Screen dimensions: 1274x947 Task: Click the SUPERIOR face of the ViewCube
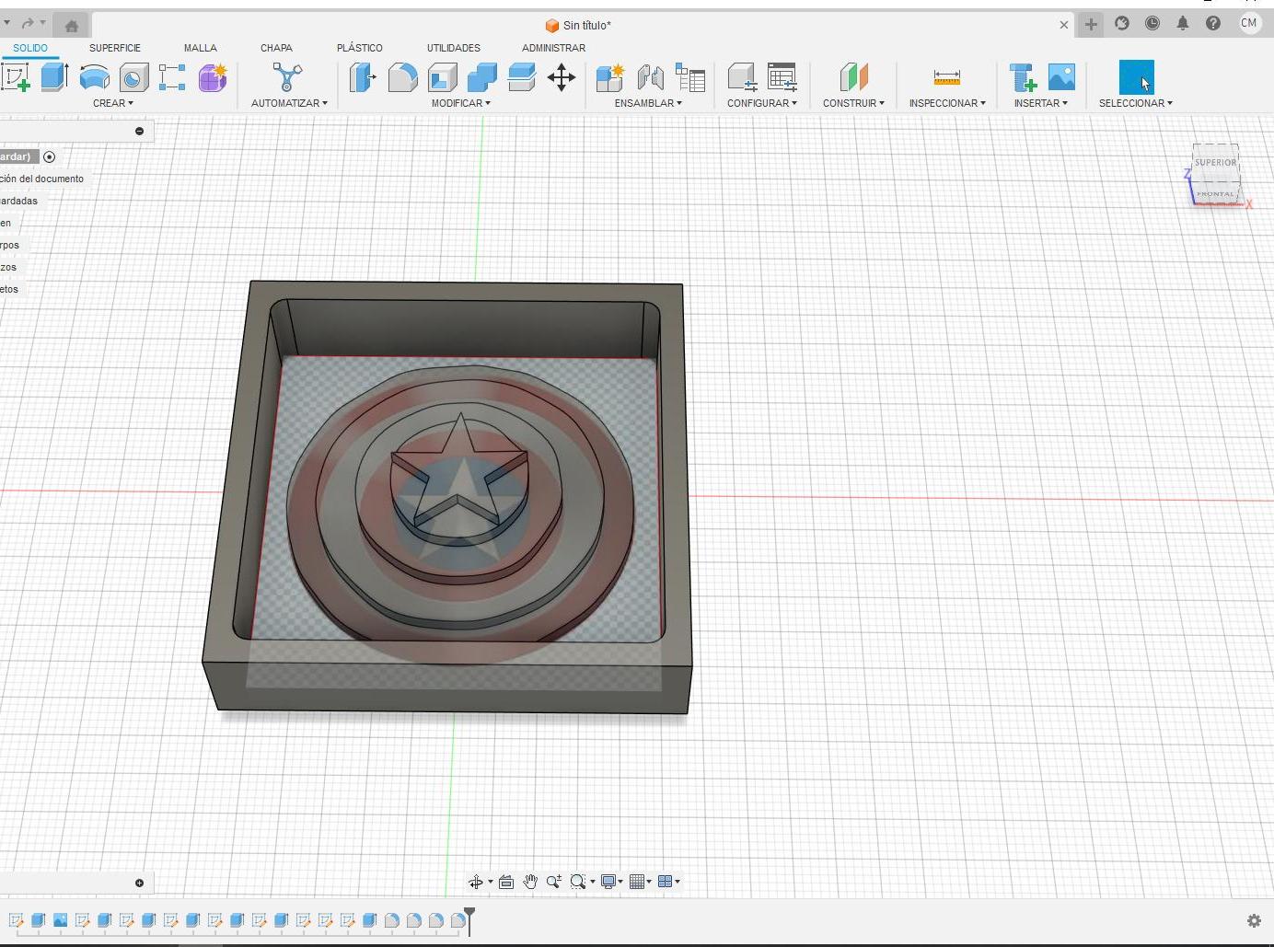tap(1216, 162)
